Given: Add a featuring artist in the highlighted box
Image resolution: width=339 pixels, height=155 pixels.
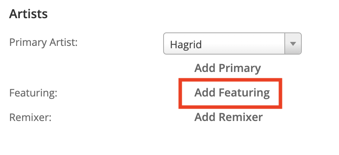Looking at the screenshot, I should (232, 93).
